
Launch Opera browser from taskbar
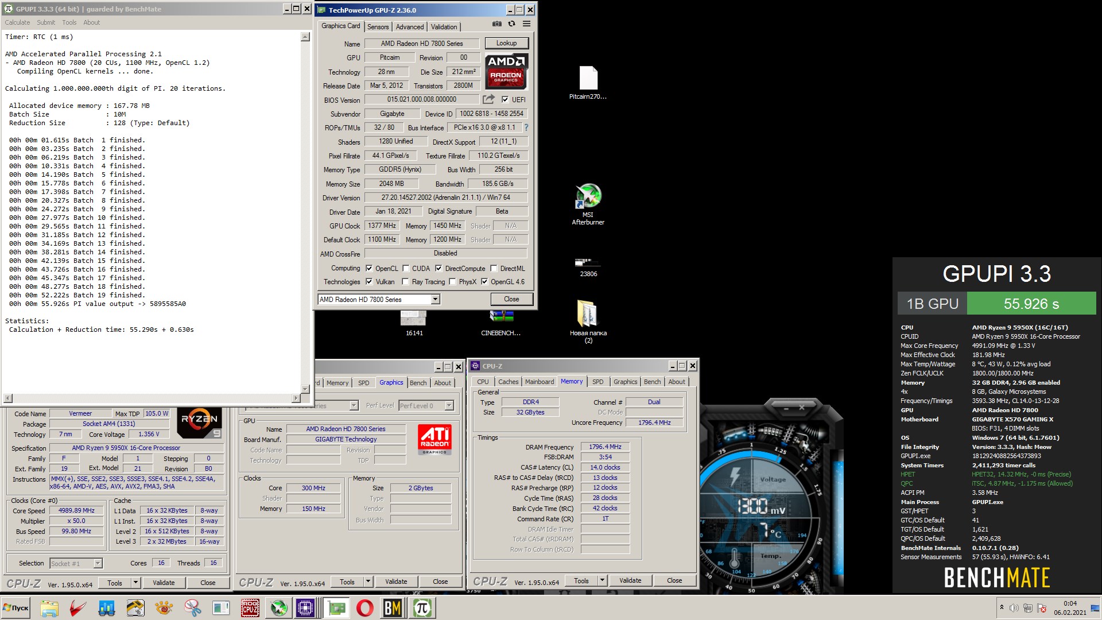point(365,608)
